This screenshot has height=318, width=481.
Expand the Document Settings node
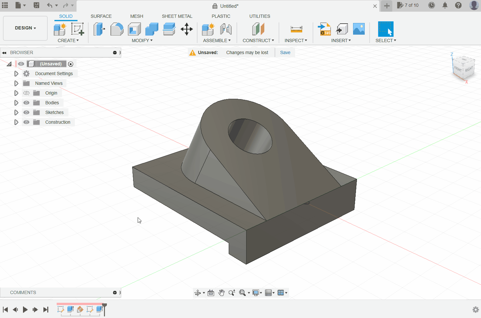click(16, 74)
